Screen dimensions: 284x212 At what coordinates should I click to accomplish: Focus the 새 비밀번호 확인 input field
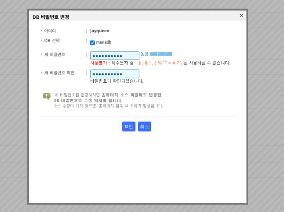point(114,74)
